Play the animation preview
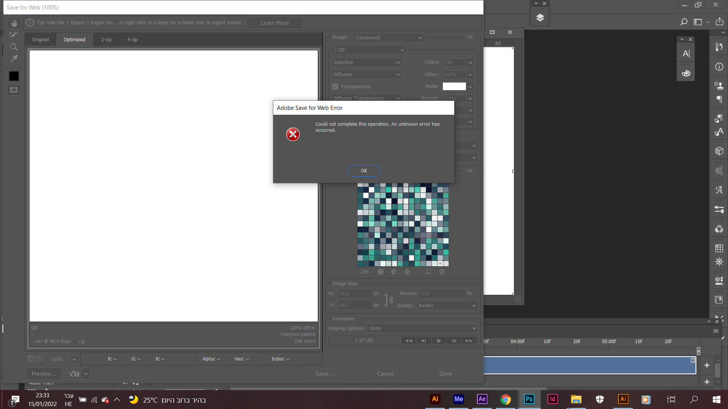728x409 pixels. 439,340
